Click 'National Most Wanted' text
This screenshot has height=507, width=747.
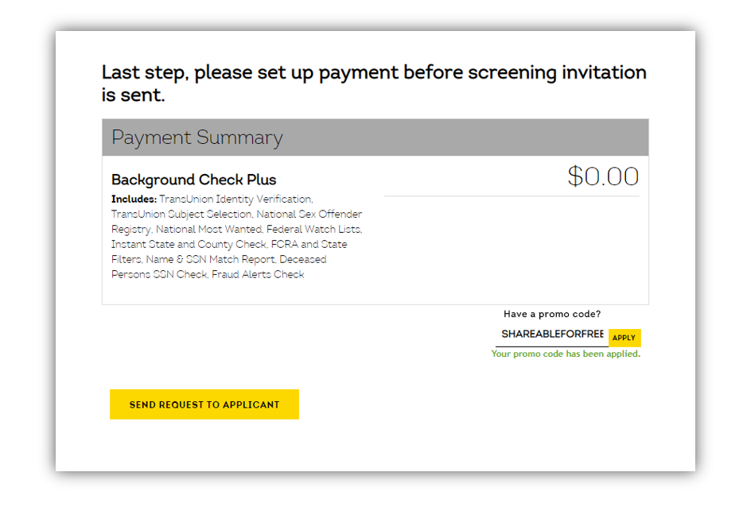pos(209,230)
